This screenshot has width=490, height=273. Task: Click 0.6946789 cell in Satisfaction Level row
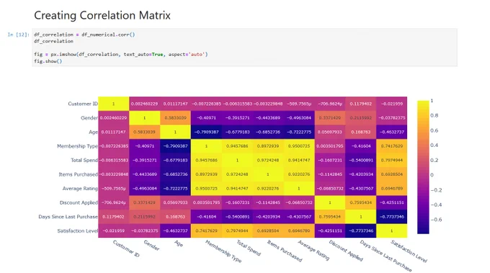click(299, 231)
